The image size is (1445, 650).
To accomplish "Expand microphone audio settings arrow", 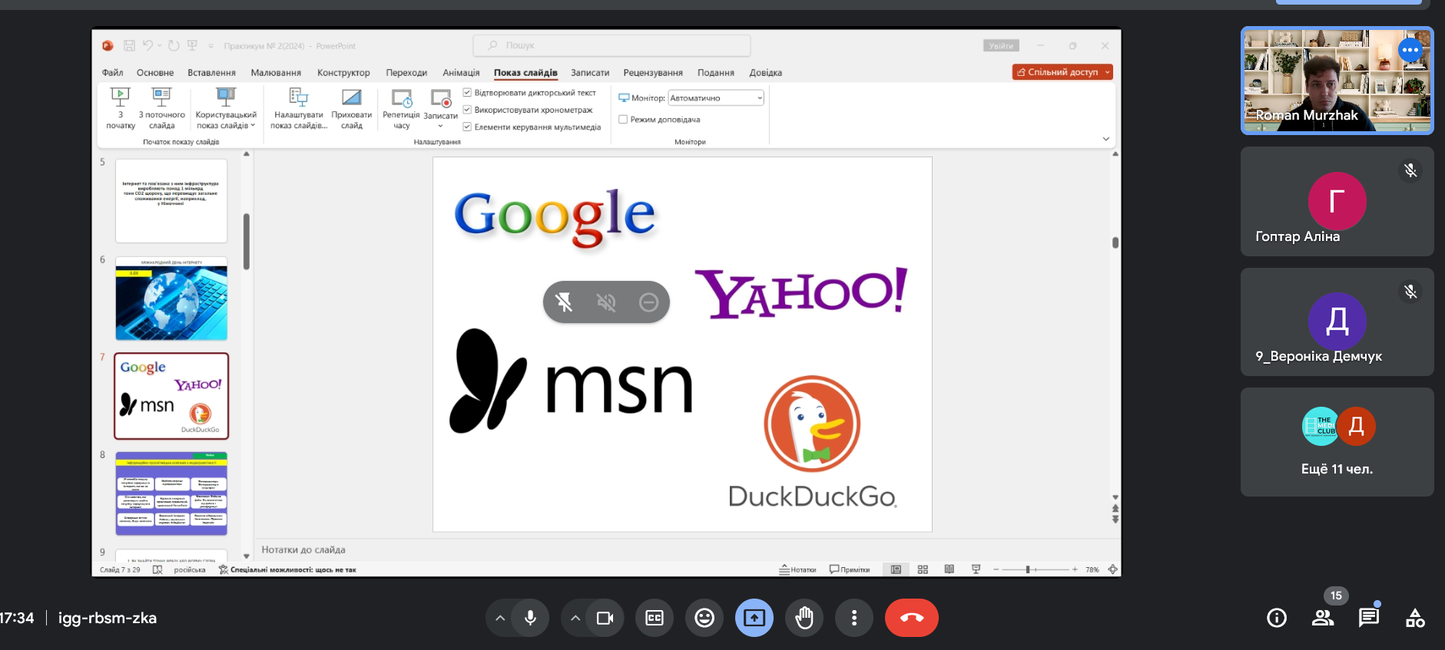I will point(500,618).
